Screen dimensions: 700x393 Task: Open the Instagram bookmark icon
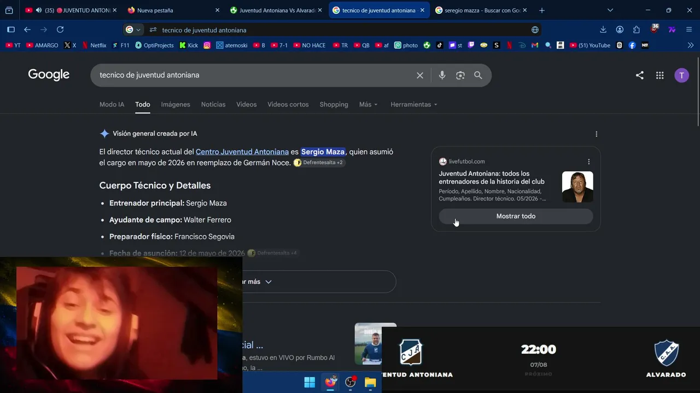click(x=207, y=45)
